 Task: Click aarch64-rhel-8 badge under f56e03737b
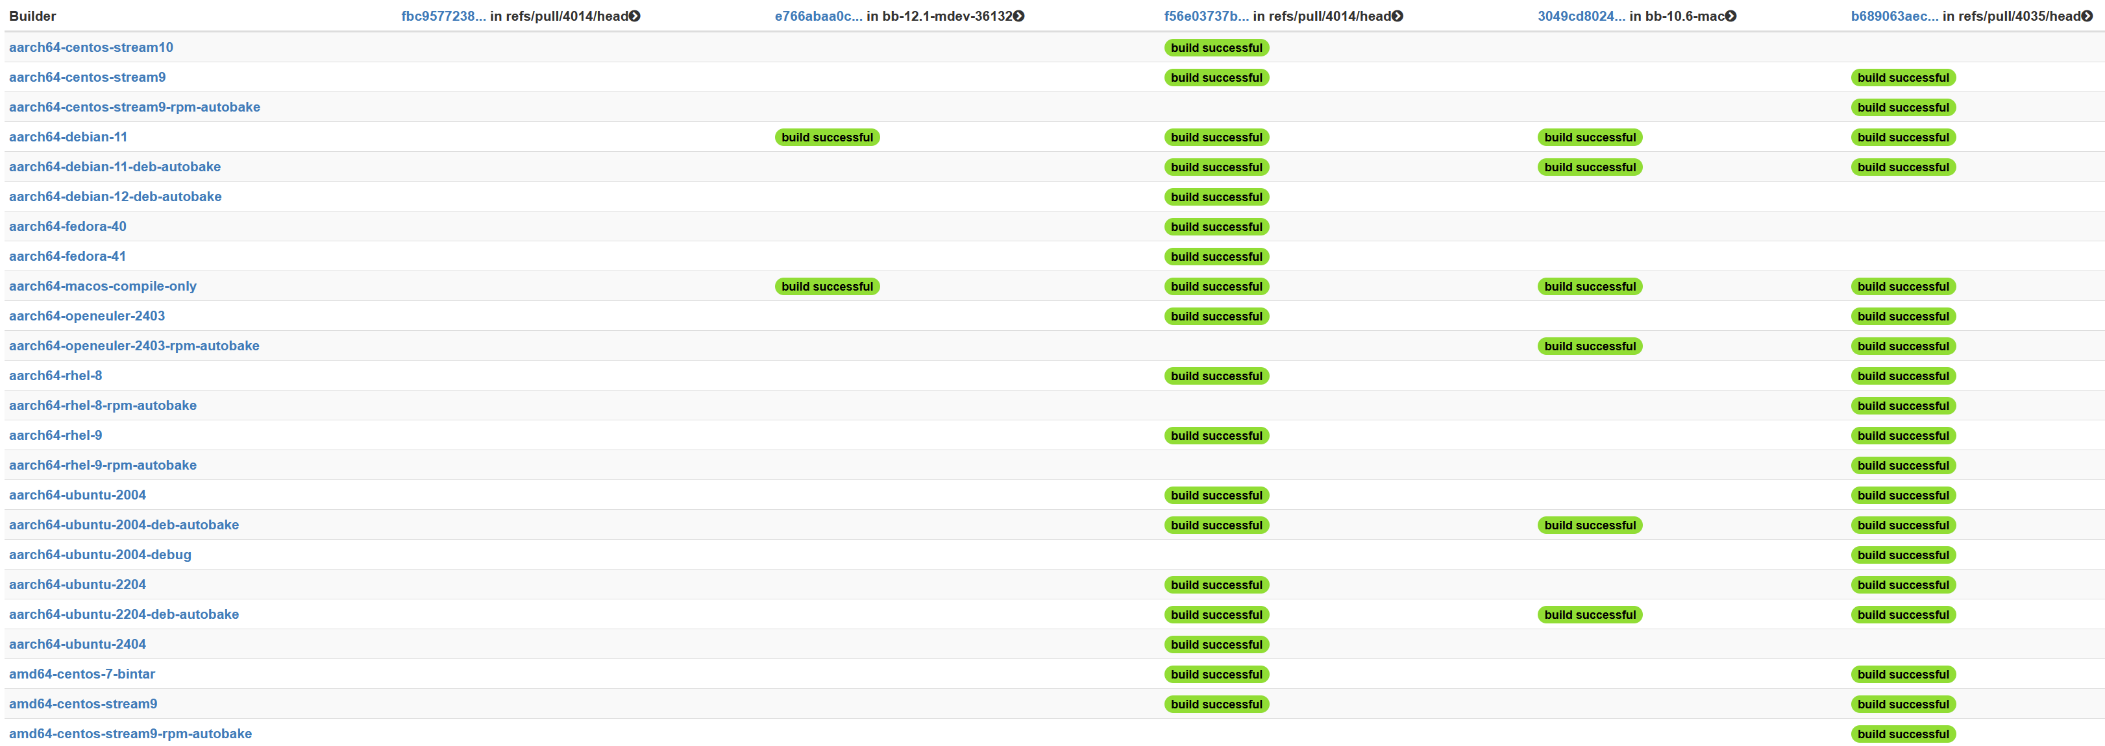click(1217, 376)
